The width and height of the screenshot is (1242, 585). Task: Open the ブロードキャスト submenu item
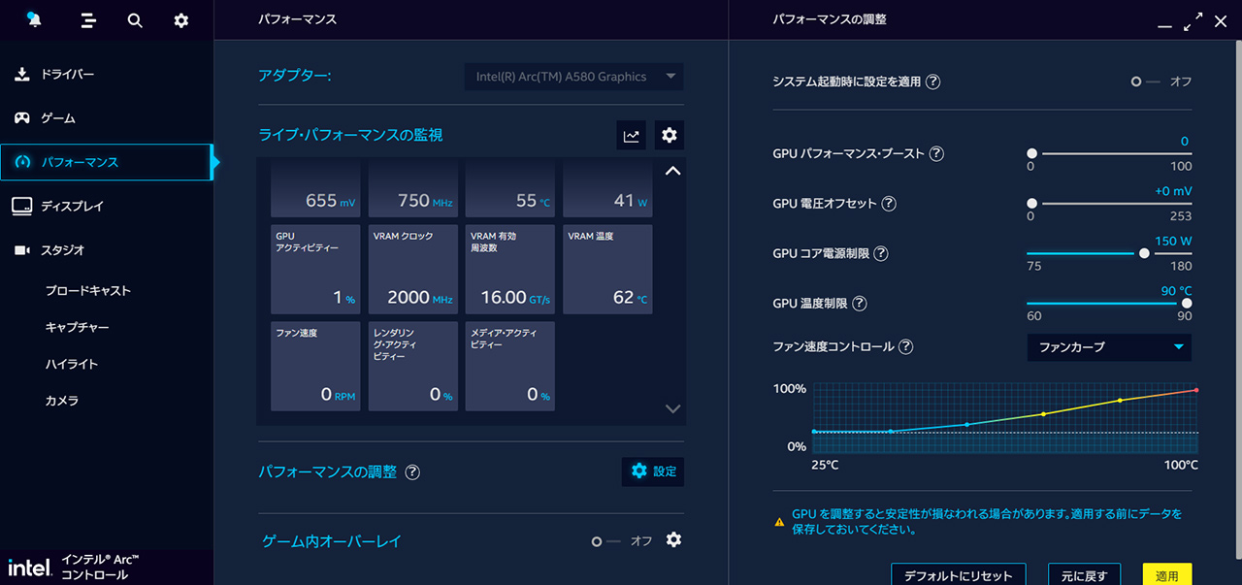(87, 290)
